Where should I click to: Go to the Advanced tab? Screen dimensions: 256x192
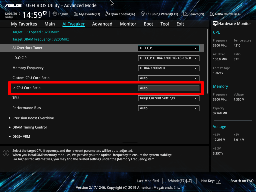point(102,24)
